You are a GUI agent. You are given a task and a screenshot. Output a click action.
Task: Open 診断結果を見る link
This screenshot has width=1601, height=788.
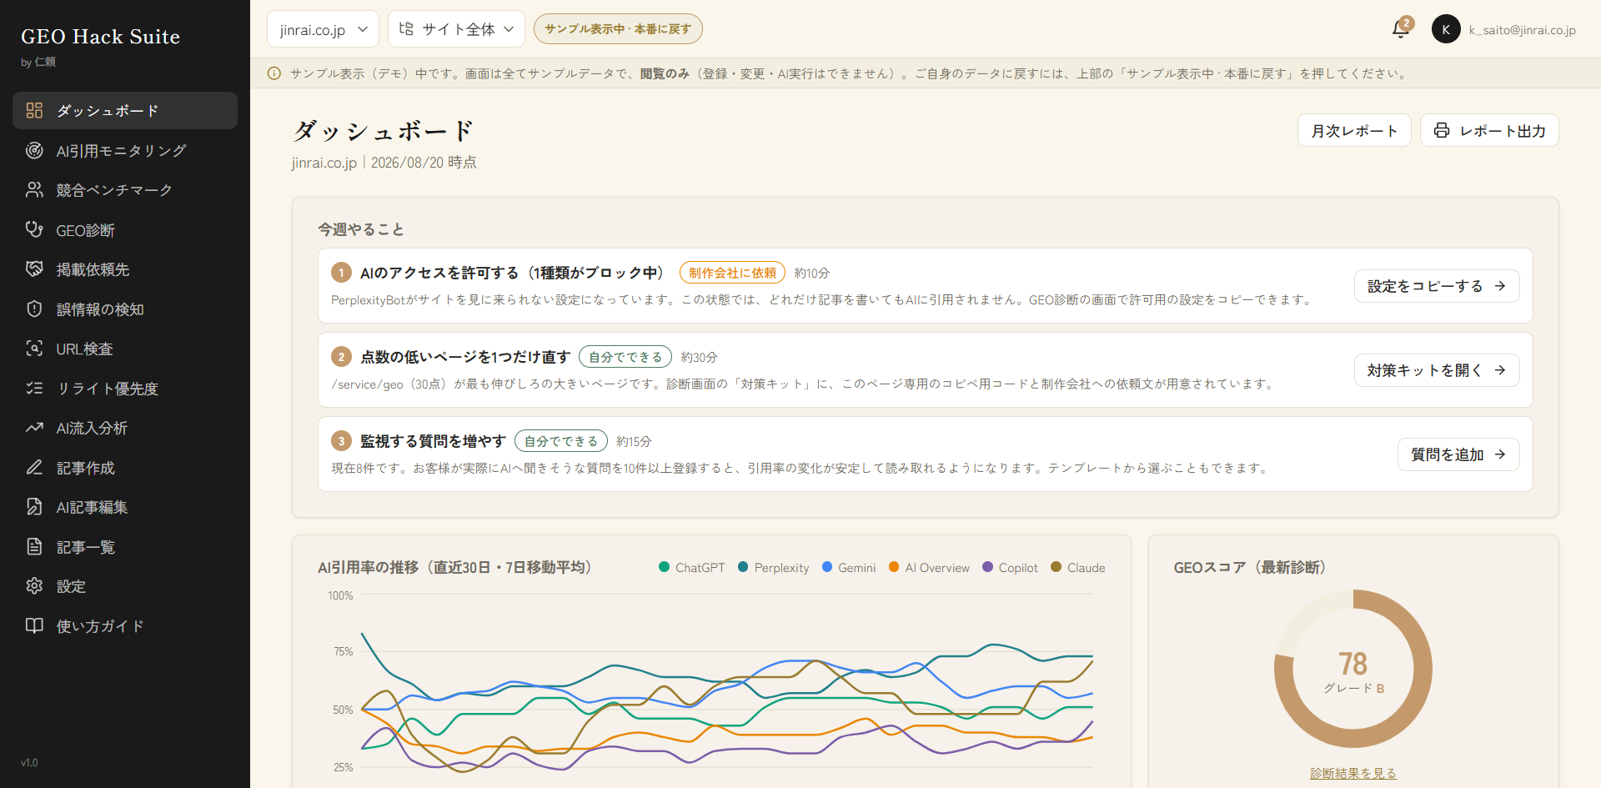pyautogui.click(x=1353, y=773)
